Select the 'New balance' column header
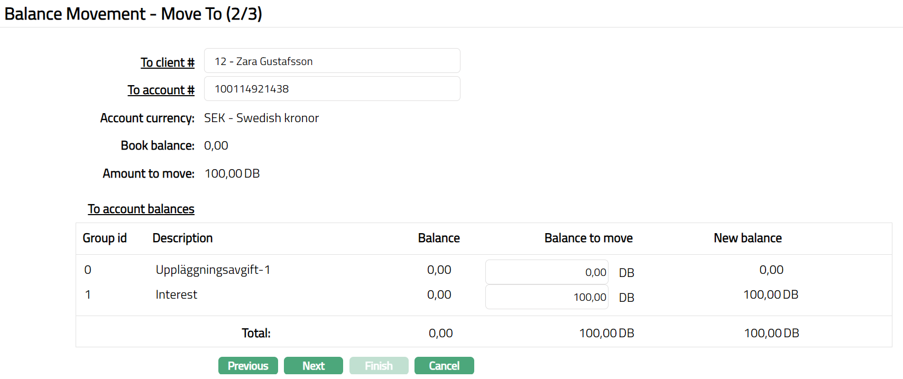 [747, 238]
